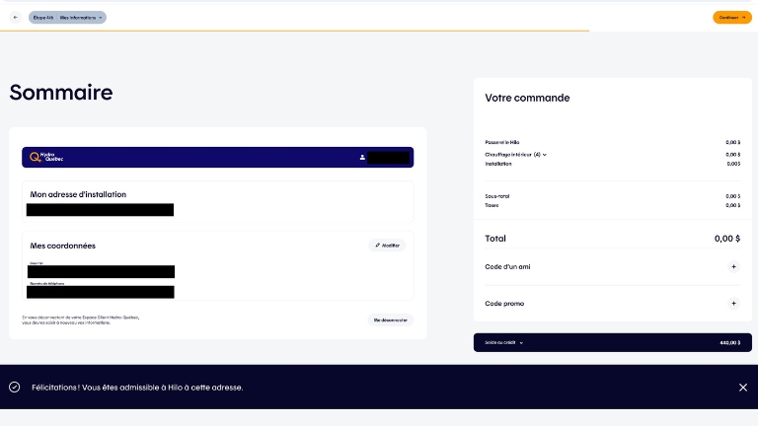Viewport: 758px width, 426px height.
Task: Click the Code promo label
Action: [x=504, y=304]
